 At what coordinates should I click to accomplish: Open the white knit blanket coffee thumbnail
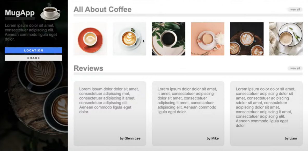[x=286, y=39]
